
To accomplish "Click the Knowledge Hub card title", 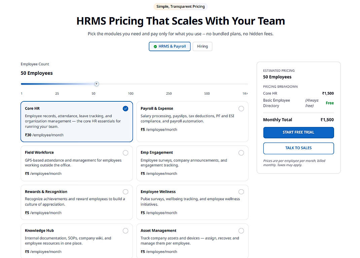I will coord(39,231).
